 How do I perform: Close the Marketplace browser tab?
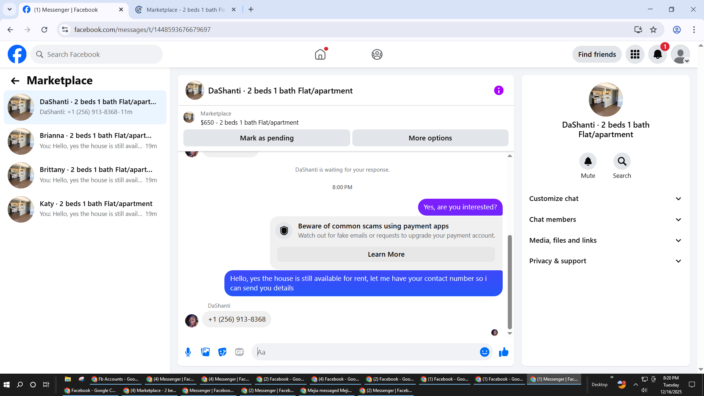(234, 10)
